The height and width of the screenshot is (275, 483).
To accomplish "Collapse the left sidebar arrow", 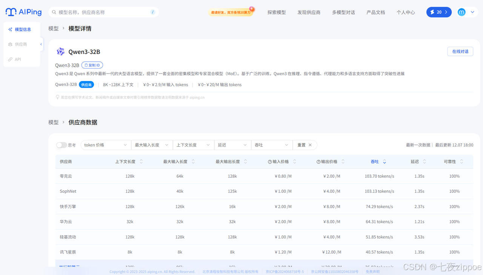I will [x=41, y=44].
